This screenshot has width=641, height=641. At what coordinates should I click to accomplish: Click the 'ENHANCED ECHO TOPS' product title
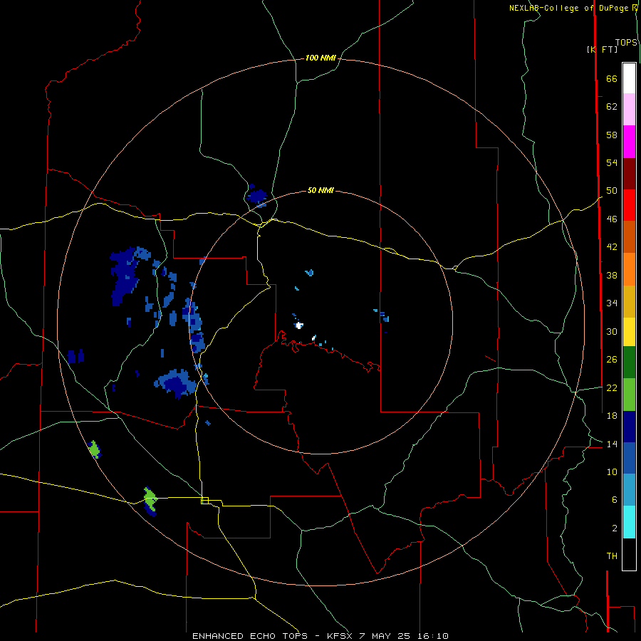pos(250,636)
